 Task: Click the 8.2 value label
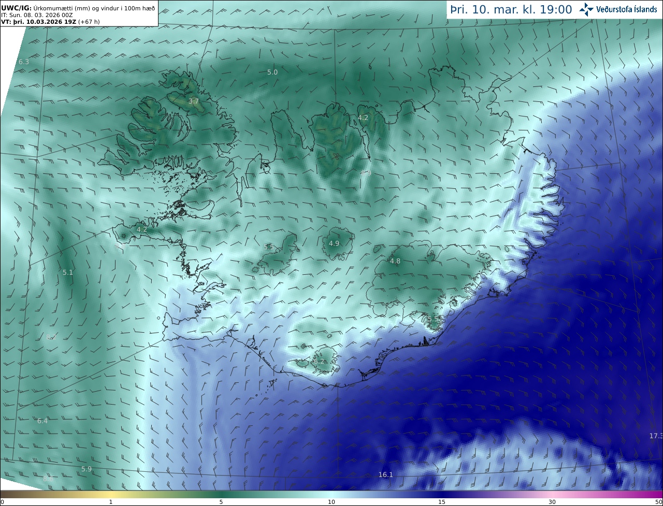[51, 337]
